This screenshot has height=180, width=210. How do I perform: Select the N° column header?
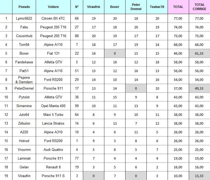77,7
